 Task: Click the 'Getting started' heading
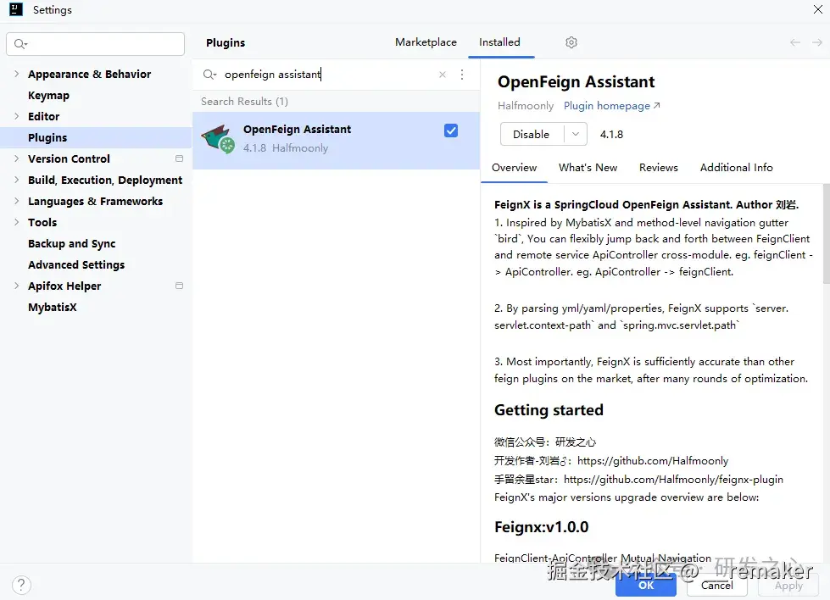pos(549,410)
